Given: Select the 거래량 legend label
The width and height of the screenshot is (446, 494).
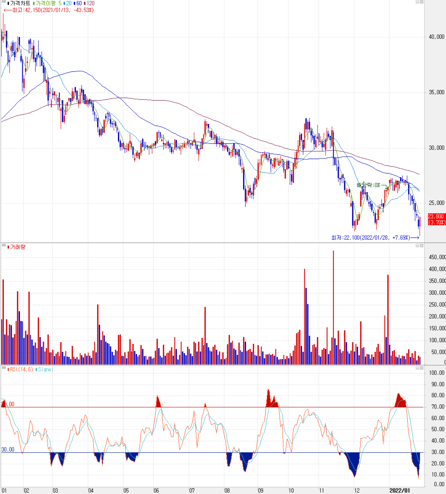Looking at the screenshot, I should tap(17, 247).
